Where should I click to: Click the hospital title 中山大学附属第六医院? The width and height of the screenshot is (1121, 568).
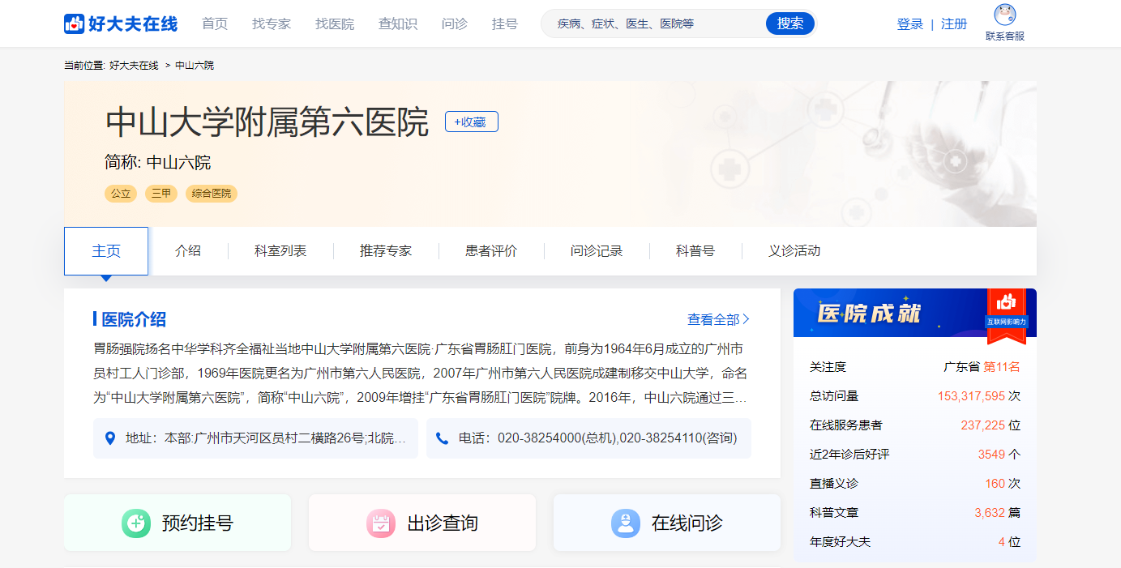267,122
